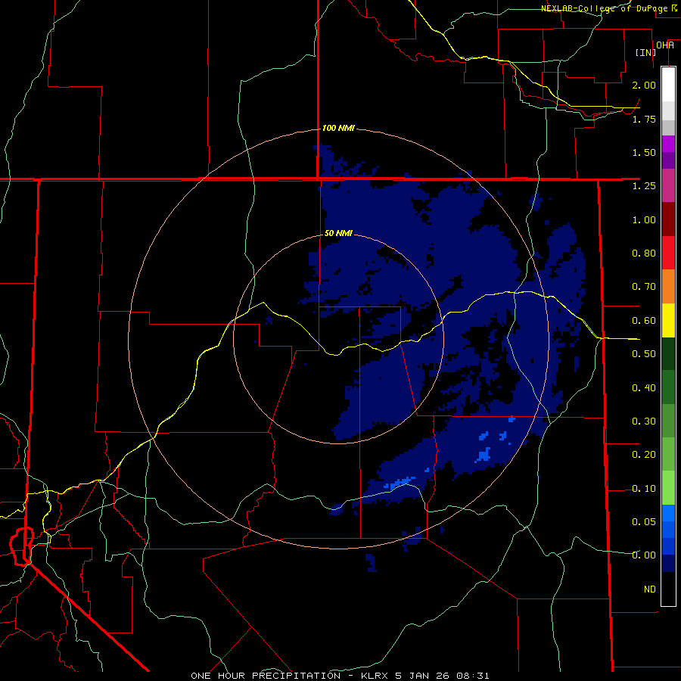
Task: Click the 0.05 legend value
Action: click(x=644, y=522)
